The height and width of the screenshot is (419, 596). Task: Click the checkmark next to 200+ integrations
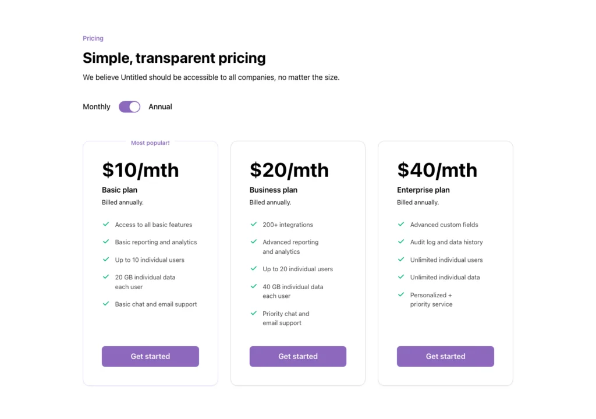coord(254,224)
